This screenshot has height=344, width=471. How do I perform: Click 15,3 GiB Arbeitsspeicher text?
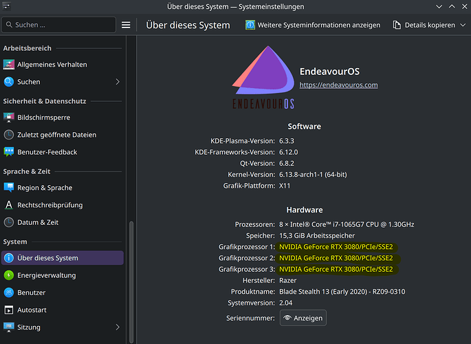tap(317, 235)
